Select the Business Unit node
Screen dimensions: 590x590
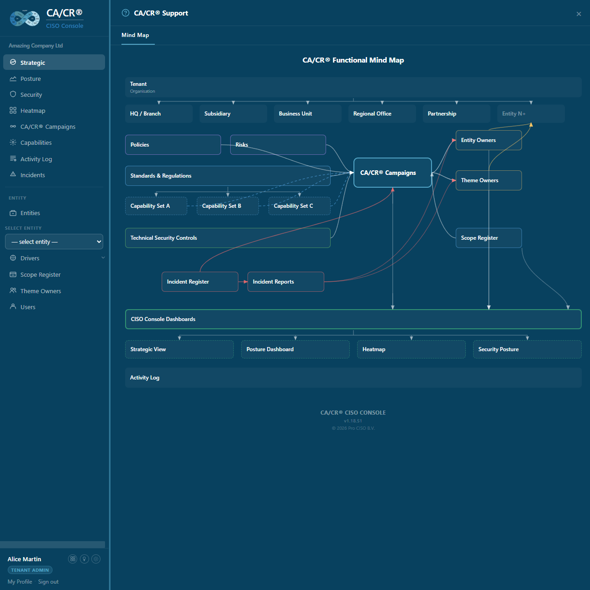pos(308,114)
